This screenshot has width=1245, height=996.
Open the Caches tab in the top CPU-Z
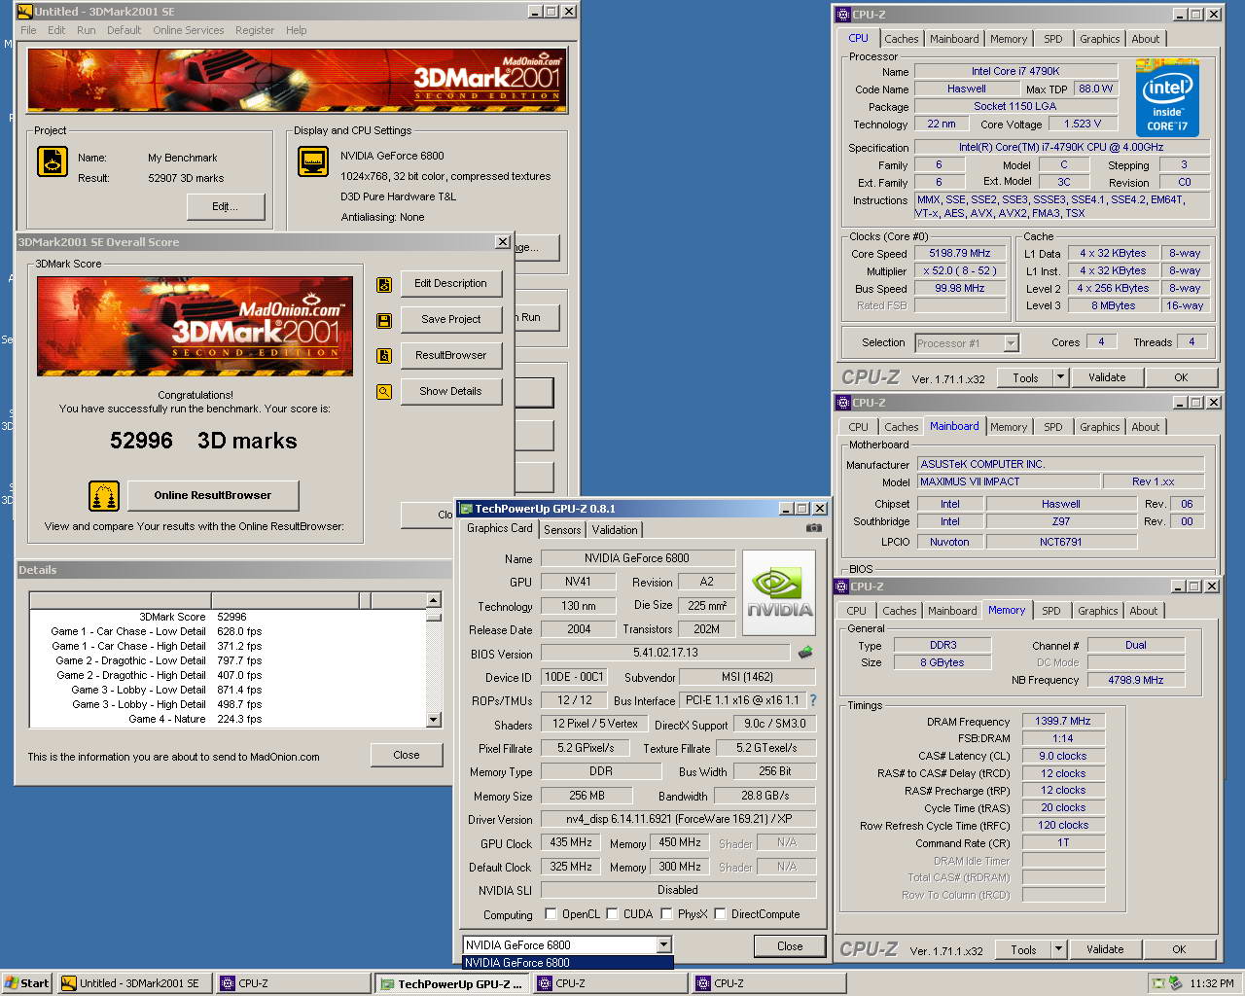point(901,39)
